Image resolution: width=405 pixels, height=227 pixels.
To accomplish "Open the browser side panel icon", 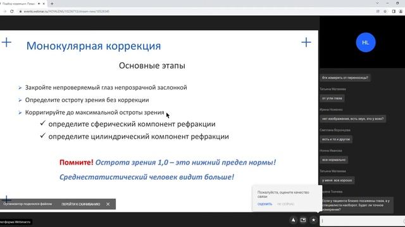I will point(394,11).
